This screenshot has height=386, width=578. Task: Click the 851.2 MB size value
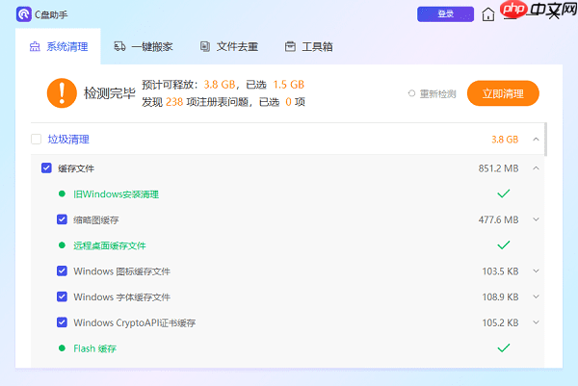click(498, 168)
